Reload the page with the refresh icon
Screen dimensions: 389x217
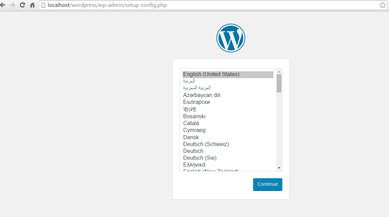pos(22,5)
